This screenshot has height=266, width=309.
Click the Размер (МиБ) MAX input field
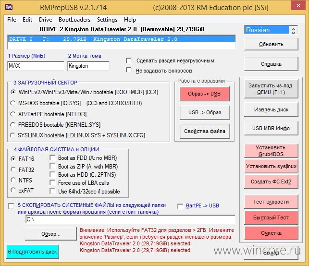(36, 66)
